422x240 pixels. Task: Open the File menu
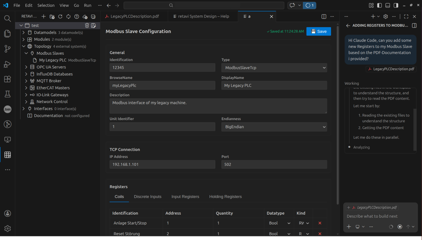click(x=17, y=5)
